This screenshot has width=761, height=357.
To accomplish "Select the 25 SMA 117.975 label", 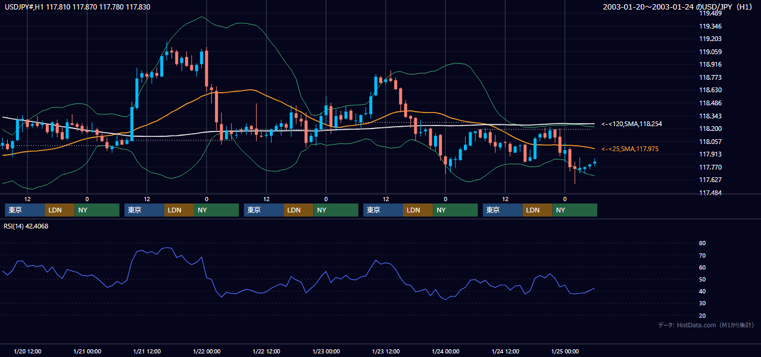I will click(629, 149).
